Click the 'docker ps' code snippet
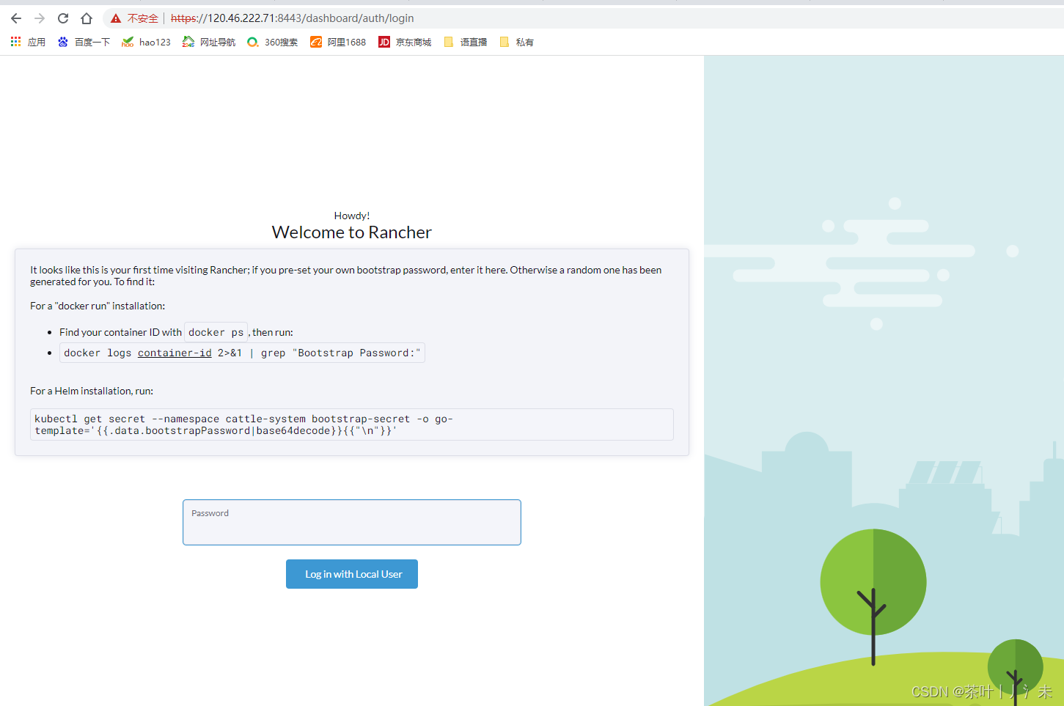The width and height of the screenshot is (1064, 706). pyautogui.click(x=216, y=332)
